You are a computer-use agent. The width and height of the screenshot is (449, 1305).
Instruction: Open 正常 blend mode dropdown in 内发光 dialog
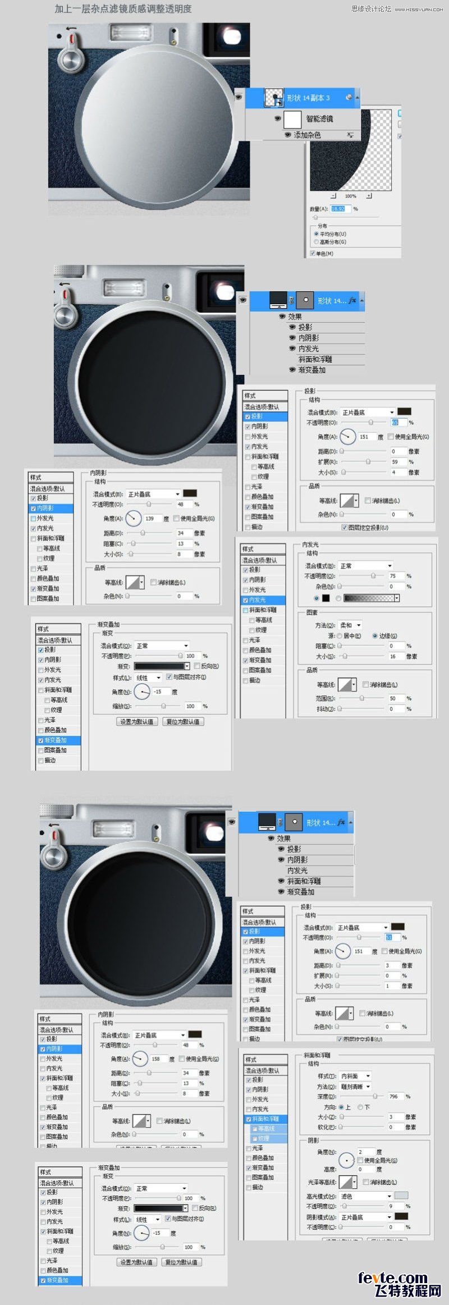[x=365, y=566]
